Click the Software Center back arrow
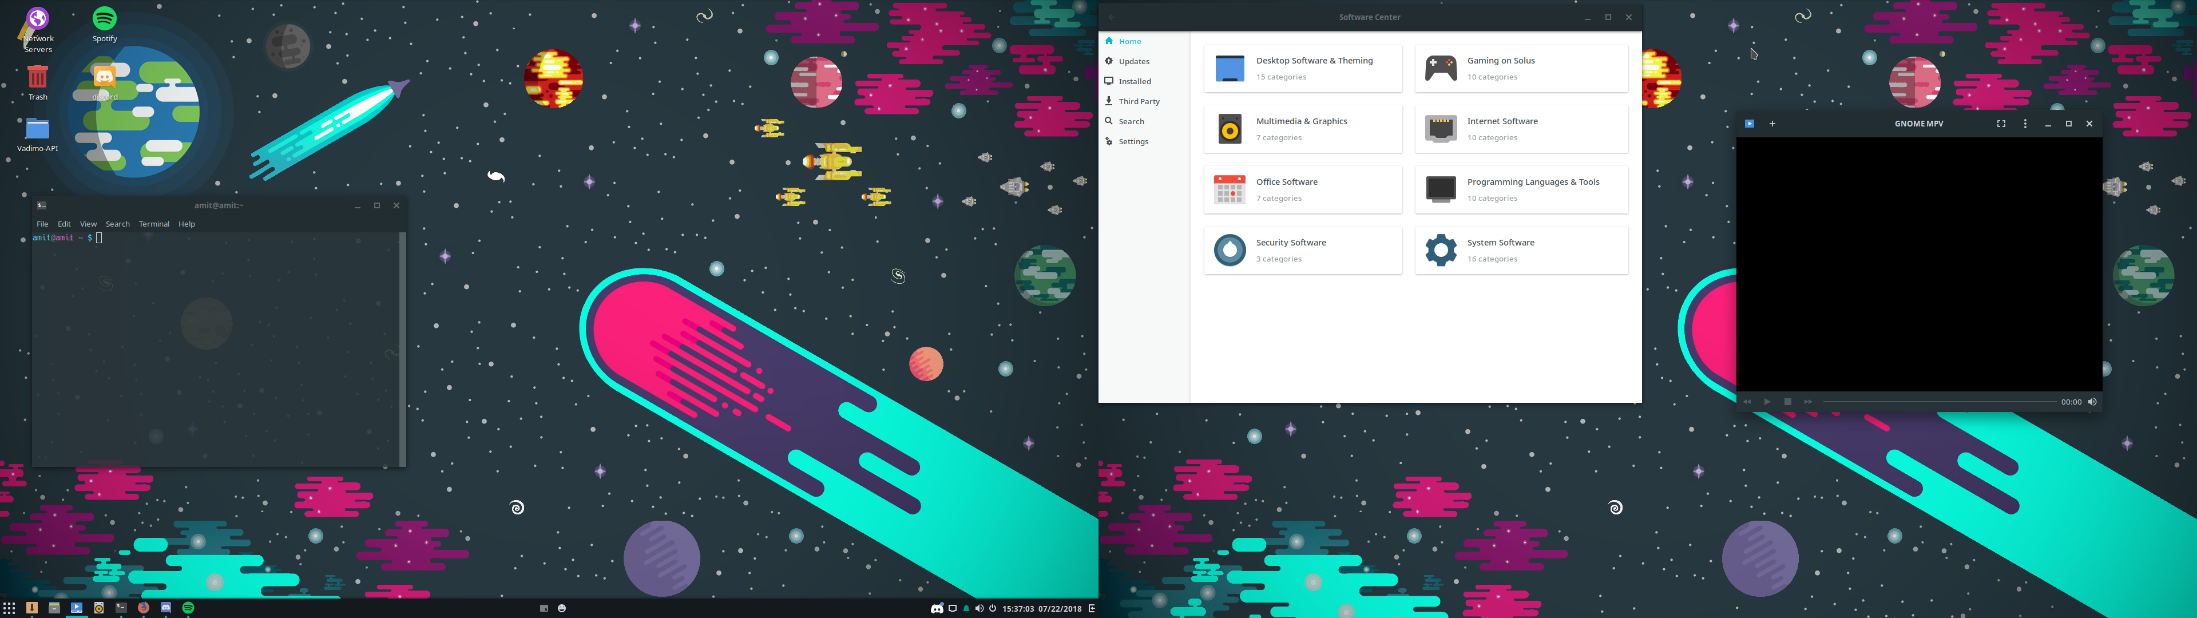Image resolution: width=2197 pixels, height=618 pixels. pyautogui.click(x=1111, y=17)
